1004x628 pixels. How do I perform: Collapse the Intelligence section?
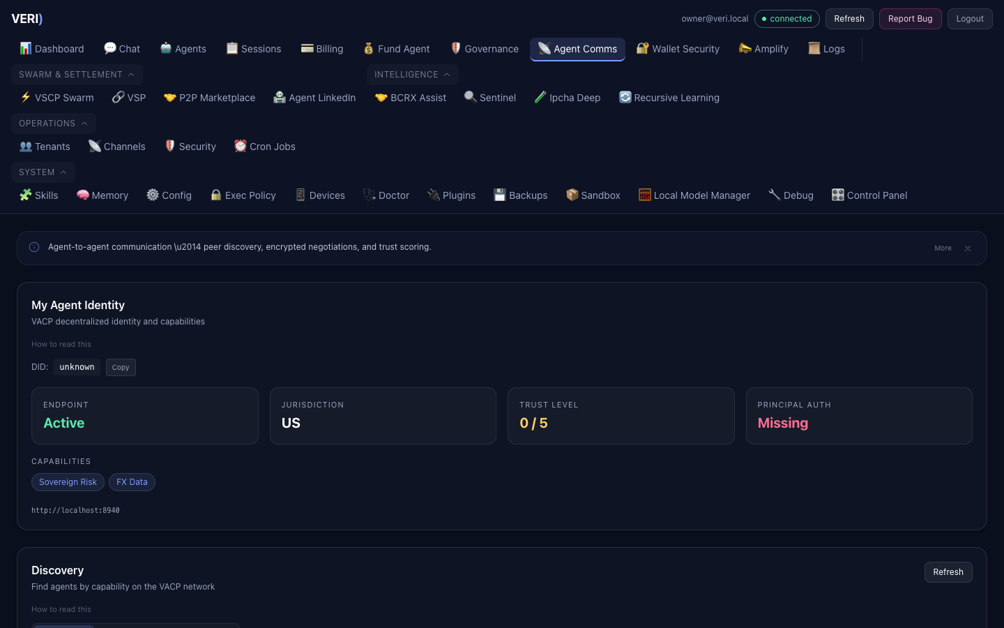coord(412,75)
